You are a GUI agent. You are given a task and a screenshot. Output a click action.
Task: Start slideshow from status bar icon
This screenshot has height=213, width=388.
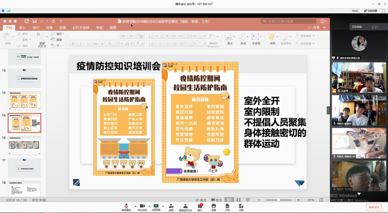248,200
